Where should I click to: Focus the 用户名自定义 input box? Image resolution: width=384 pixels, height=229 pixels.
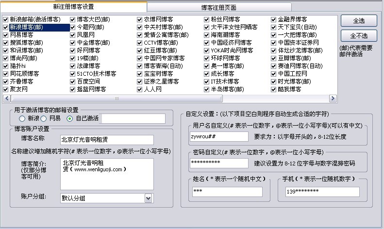(219, 137)
